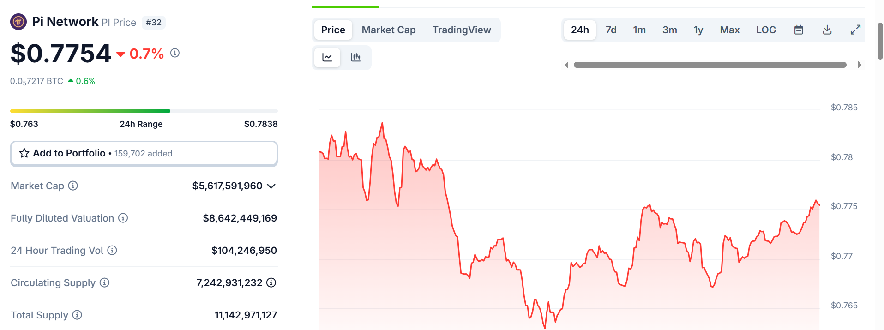
Task: Select the 7d time range
Action: coord(611,30)
